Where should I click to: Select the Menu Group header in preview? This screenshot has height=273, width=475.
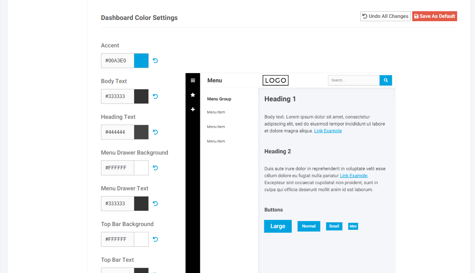pyautogui.click(x=219, y=99)
